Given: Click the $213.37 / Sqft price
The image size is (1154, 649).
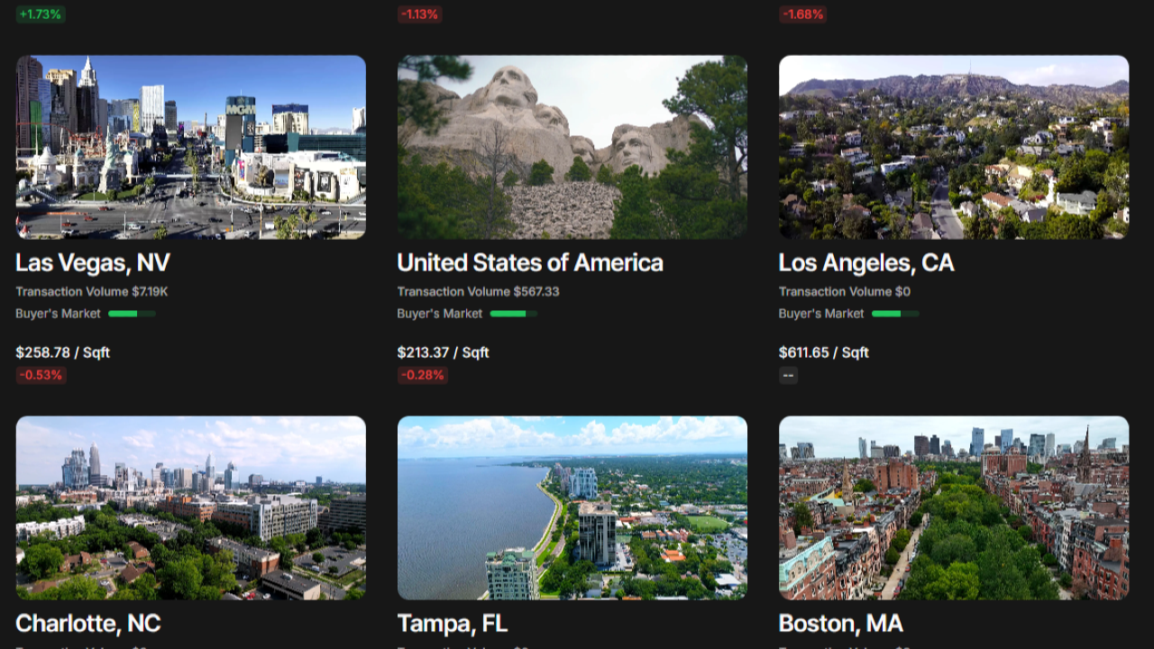Looking at the screenshot, I should 444,352.
